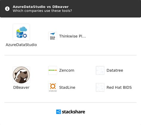Select the 'Which companies use these tools?' subtitle
This screenshot has height=125, width=141.
[x=42, y=11]
